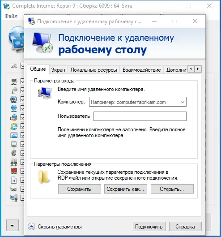Switch to the partially visible Дополнительно tab
Screen dimensions: 221x237
click(x=176, y=70)
